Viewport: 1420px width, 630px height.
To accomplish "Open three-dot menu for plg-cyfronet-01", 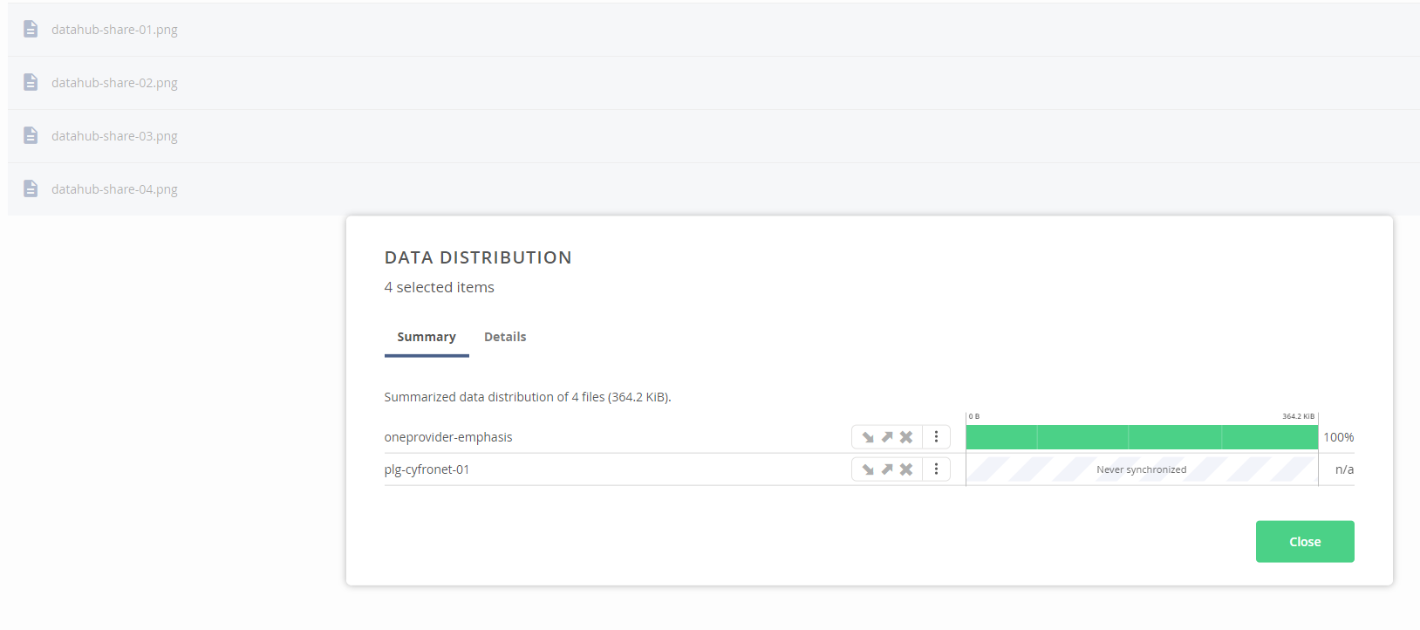I will click(936, 469).
